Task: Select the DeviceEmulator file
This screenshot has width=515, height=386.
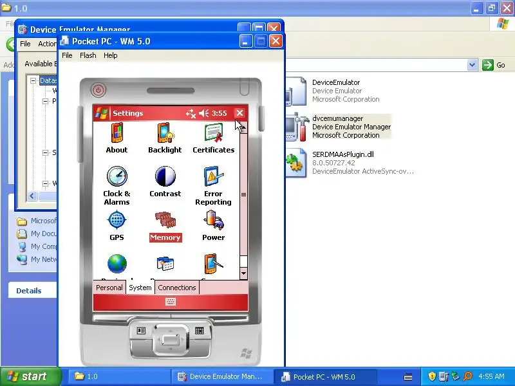Action: (332, 91)
